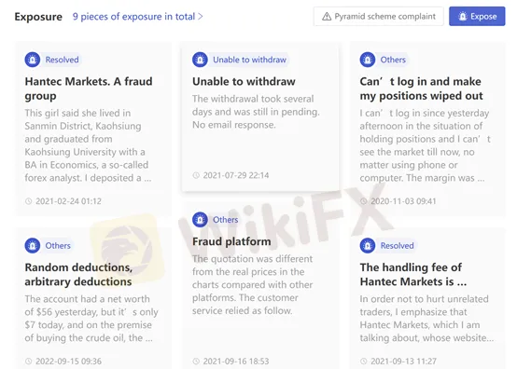Open 'Hantec Markets. A fraud group' title

point(89,89)
